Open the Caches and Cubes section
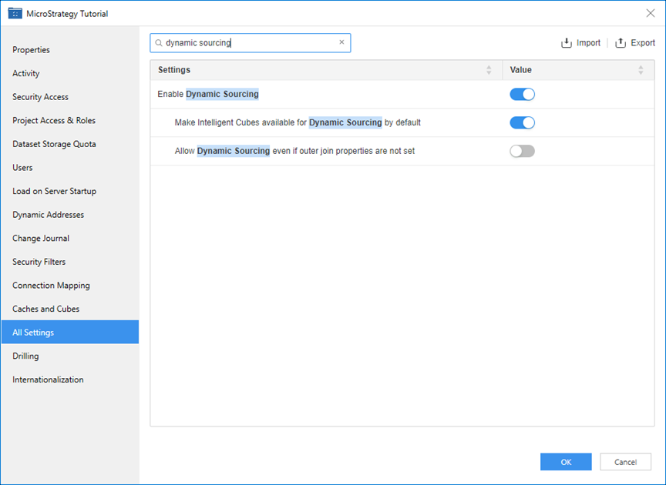 click(45, 309)
